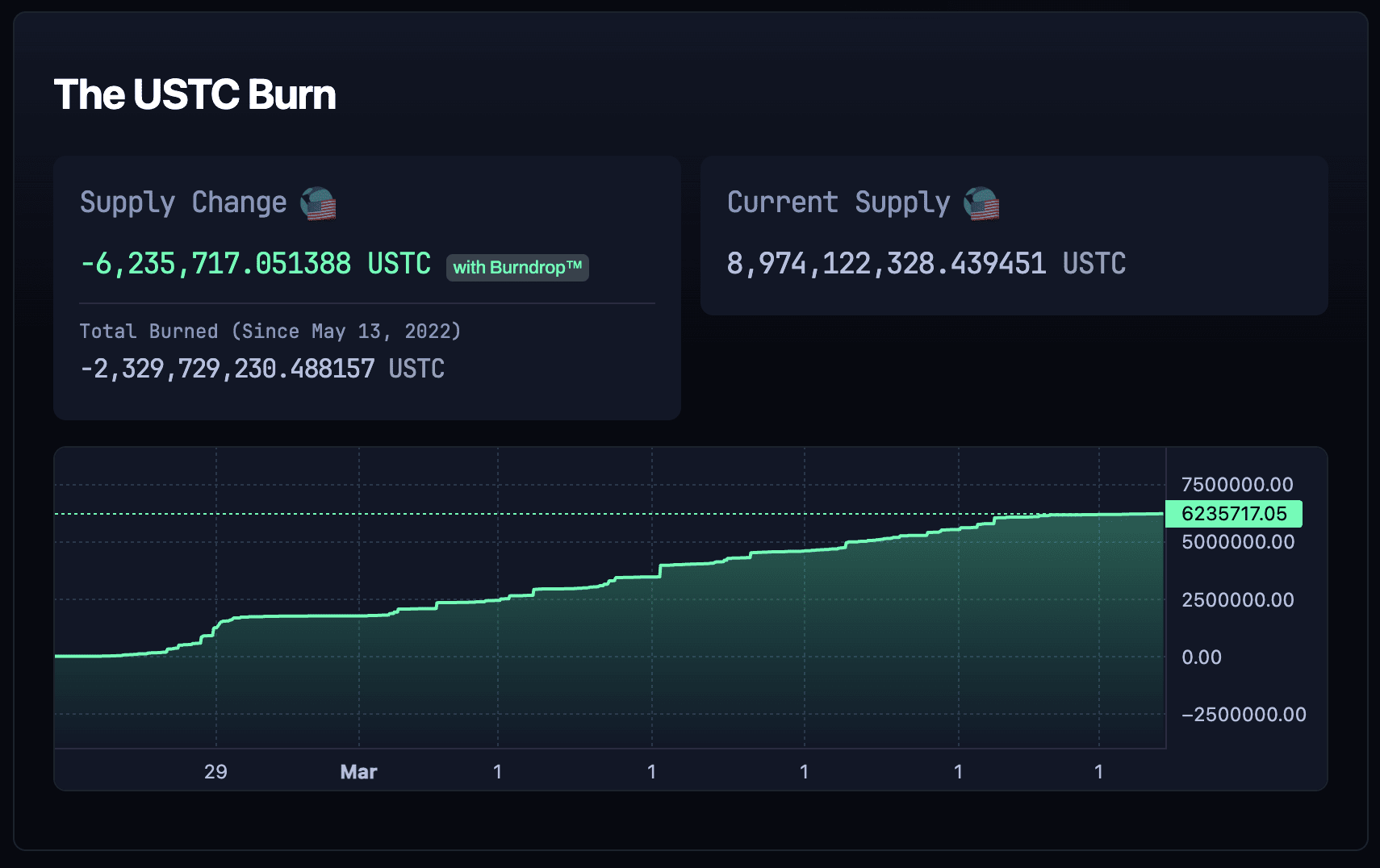Click the '29' date label below the chart
The height and width of the screenshot is (868, 1380).
click(215, 771)
